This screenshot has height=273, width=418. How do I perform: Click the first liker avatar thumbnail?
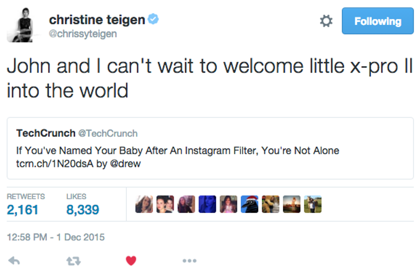pyautogui.click(x=144, y=204)
